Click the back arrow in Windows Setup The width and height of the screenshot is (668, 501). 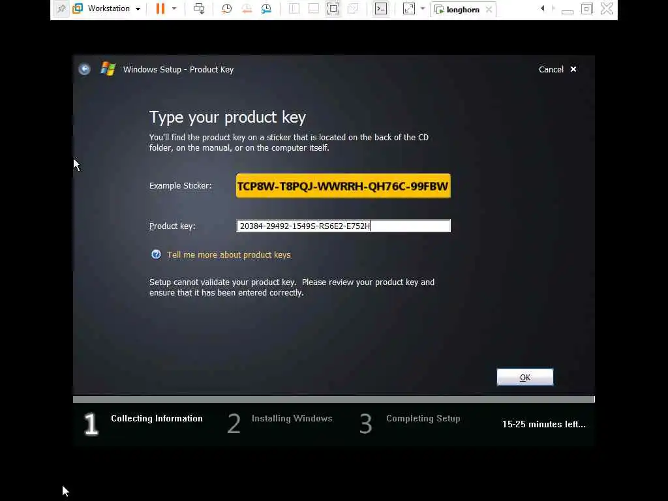pyautogui.click(x=84, y=69)
